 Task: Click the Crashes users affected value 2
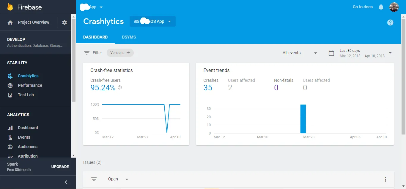coord(230,88)
